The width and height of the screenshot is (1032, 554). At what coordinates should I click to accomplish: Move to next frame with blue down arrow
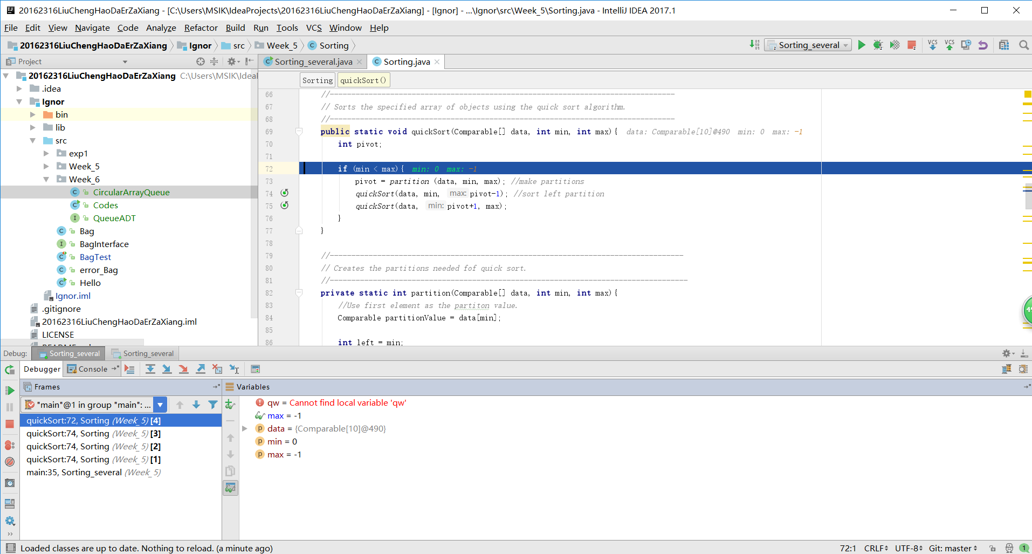coord(196,405)
